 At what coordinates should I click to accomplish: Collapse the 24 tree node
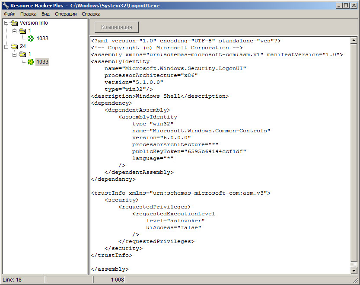click(x=6, y=46)
